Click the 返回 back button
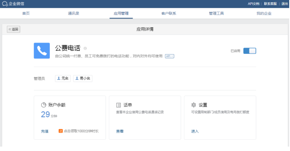 pos(14,29)
